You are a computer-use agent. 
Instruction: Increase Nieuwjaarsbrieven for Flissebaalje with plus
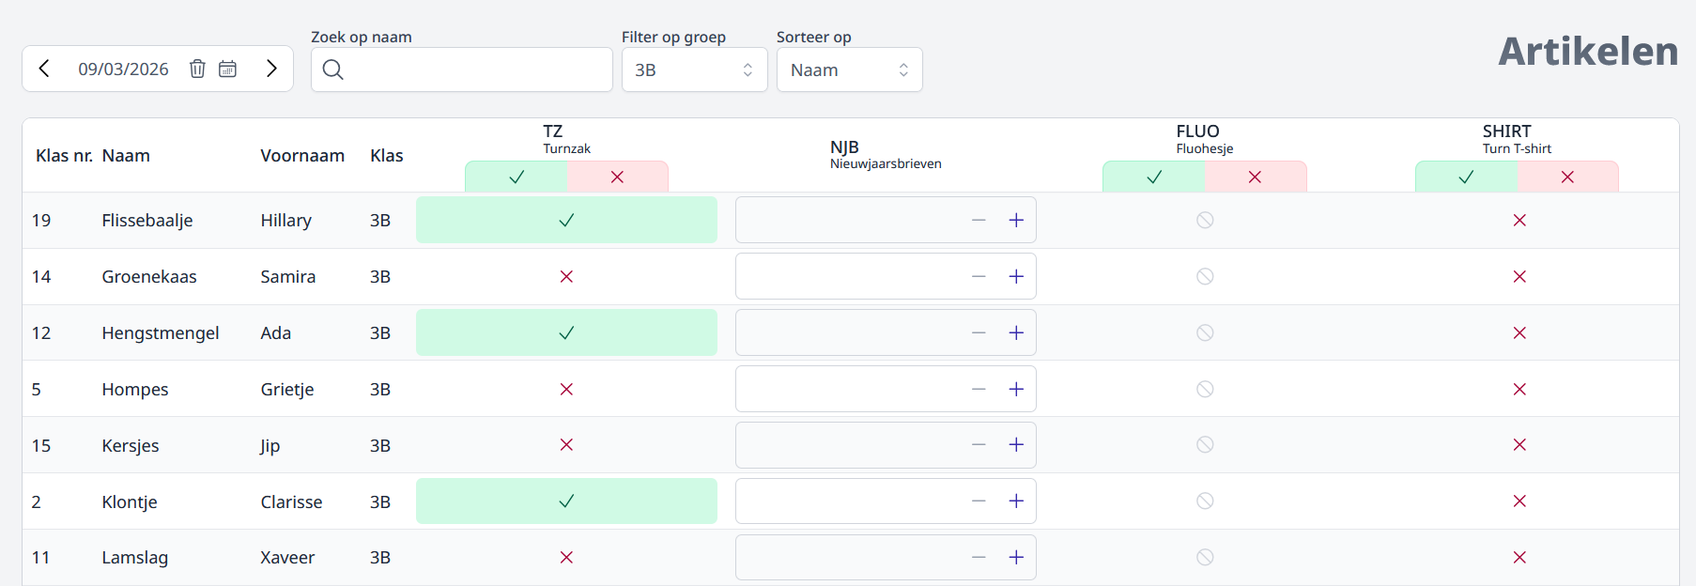point(1016,220)
